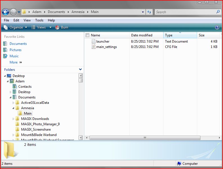This screenshot has width=223, height=169.
Task: Sort files by Date modified column
Action: 142,35
